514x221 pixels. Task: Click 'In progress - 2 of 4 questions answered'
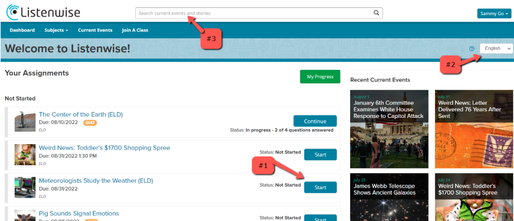[289, 130]
